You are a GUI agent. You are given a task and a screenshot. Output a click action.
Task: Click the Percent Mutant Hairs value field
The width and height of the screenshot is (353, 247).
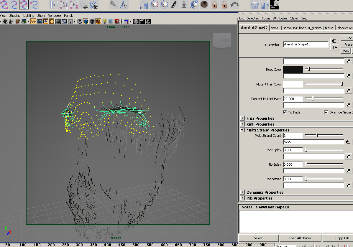tap(293, 98)
